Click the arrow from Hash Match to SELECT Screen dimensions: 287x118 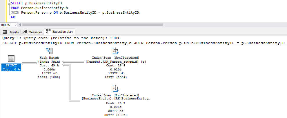pos(29,62)
